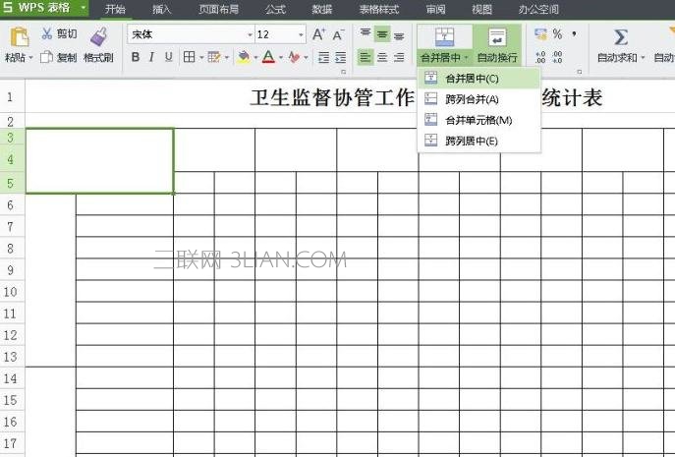Open font settings dialog launcher
Viewport: 675px width, 457px height.
pos(344,72)
